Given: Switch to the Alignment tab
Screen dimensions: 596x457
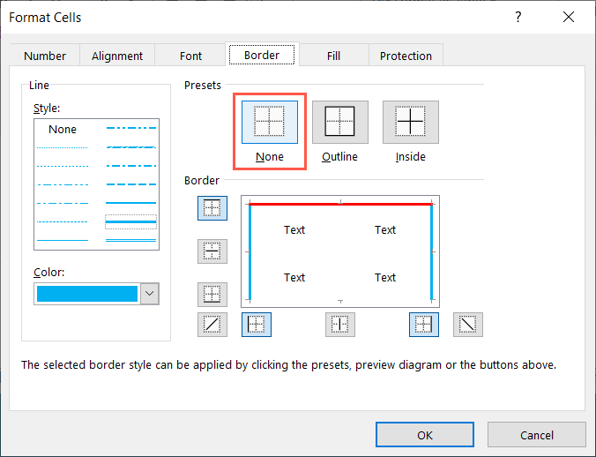Looking at the screenshot, I should pos(117,56).
